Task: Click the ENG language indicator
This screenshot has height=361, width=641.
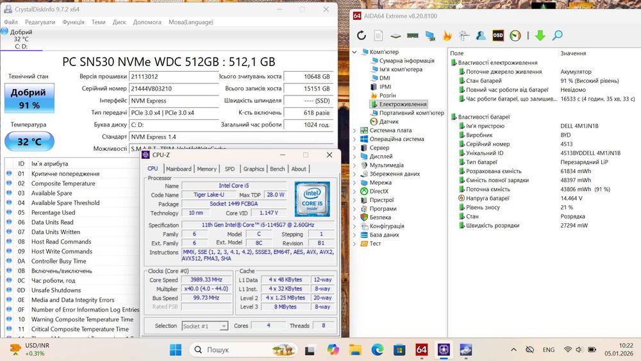Action: pyautogui.click(x=549, y=349)
